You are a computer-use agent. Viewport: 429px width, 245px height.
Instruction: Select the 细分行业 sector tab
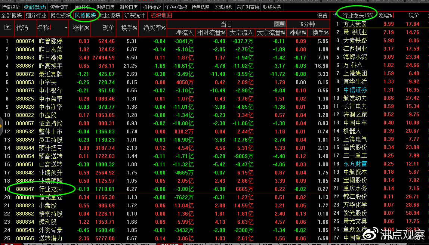coord(36,16)
